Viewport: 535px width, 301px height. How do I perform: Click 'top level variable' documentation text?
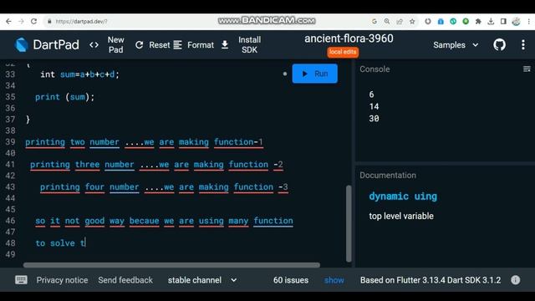tap(401, 216)
